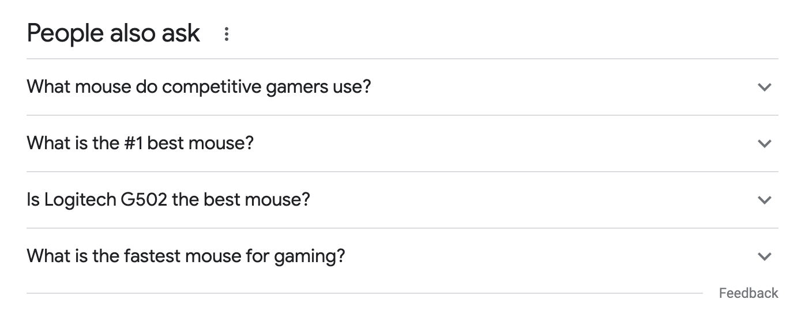Click "#1" in the second question
The width and height of the screenshot is (805, 318).
click(134, 143)
